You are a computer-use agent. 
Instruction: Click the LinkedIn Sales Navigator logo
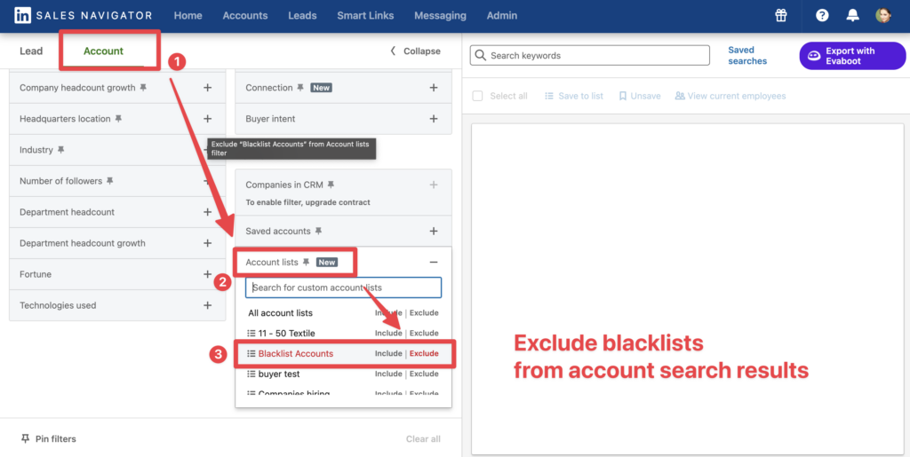click(x=83, y=16)
